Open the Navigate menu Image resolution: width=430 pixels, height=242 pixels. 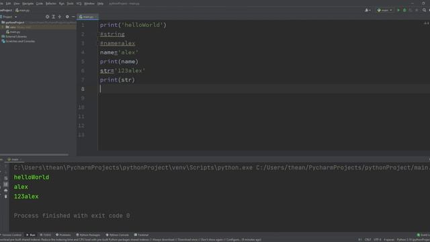coord(28,3)
